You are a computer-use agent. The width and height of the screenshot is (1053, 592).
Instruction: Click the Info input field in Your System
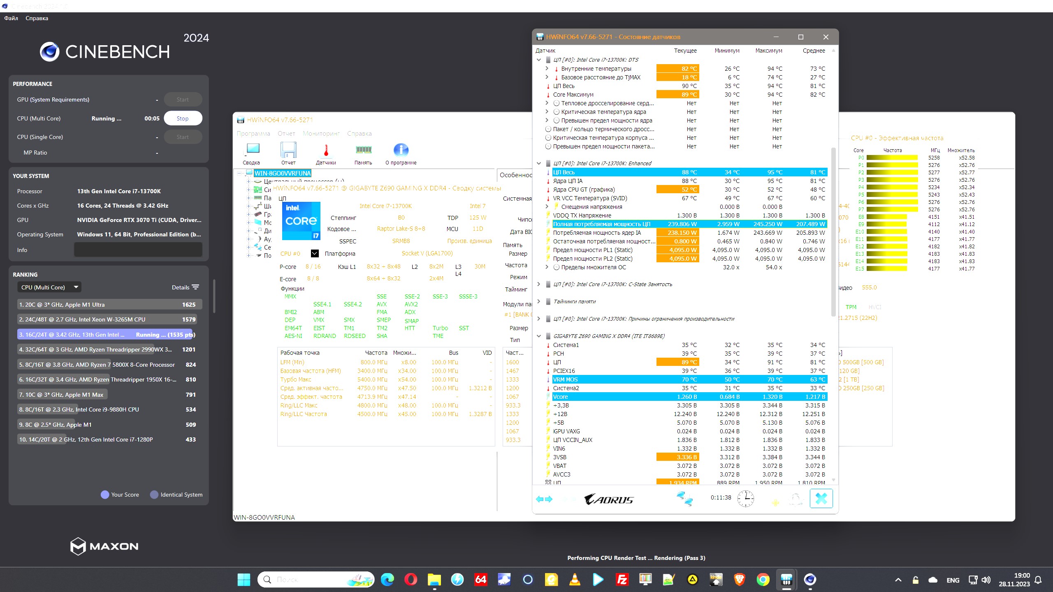point(138,250)
